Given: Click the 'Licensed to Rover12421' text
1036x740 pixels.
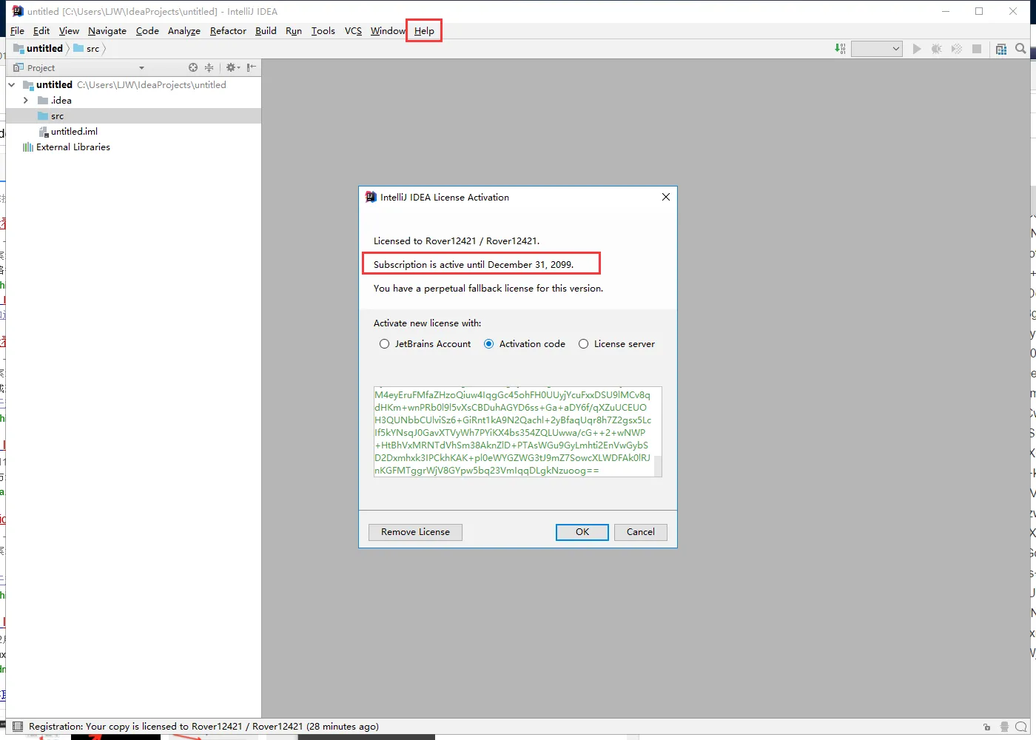Looking at the screenshot, I should tap(457, 240).
